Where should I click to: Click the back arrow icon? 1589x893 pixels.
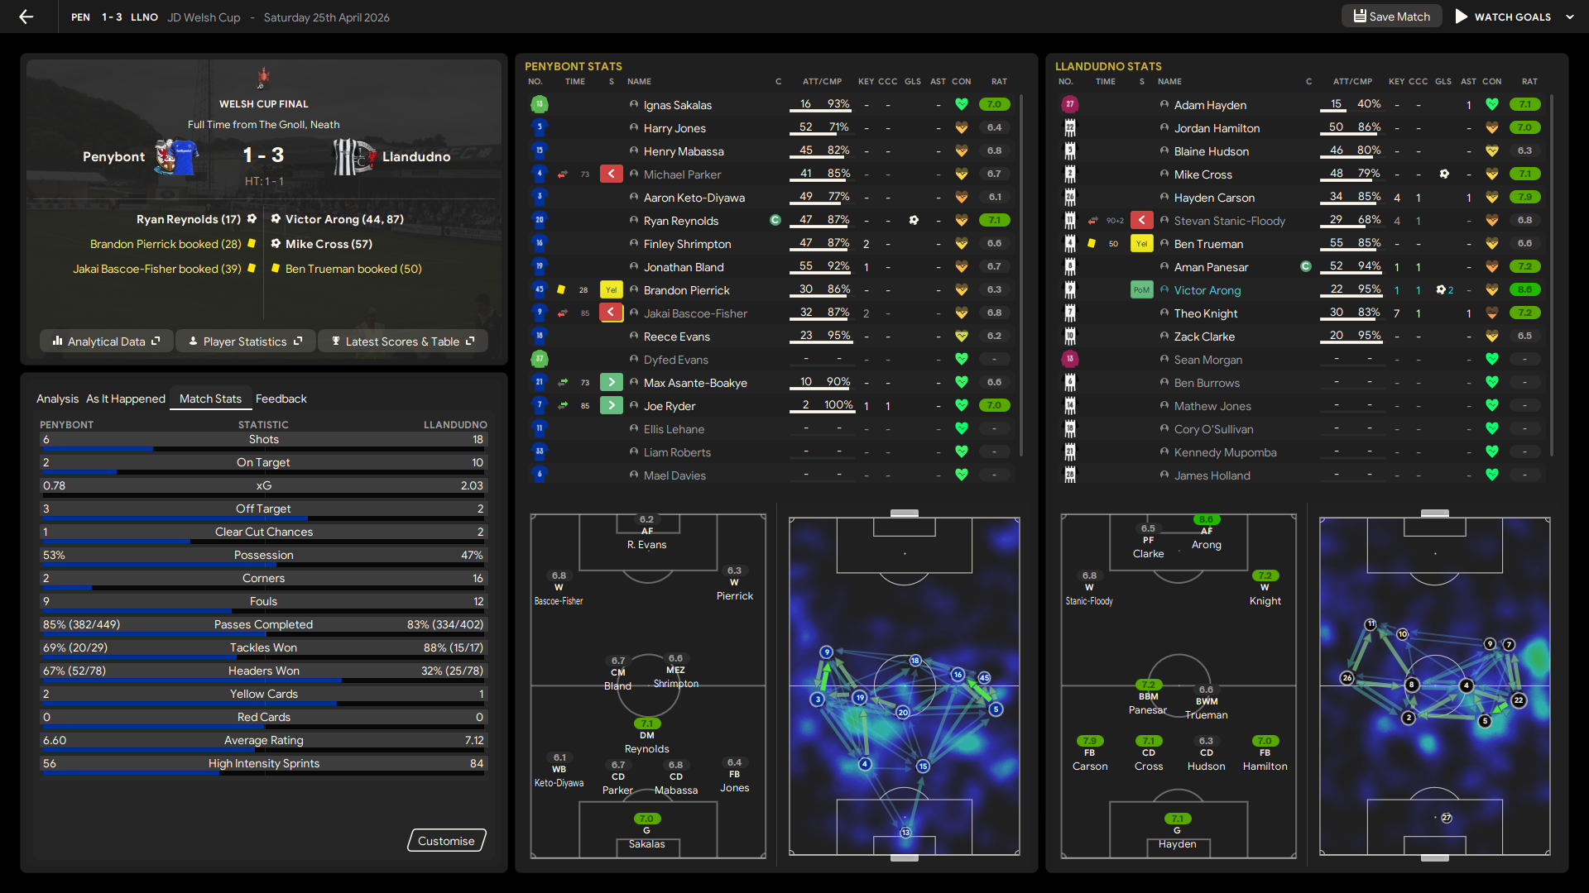26,17
